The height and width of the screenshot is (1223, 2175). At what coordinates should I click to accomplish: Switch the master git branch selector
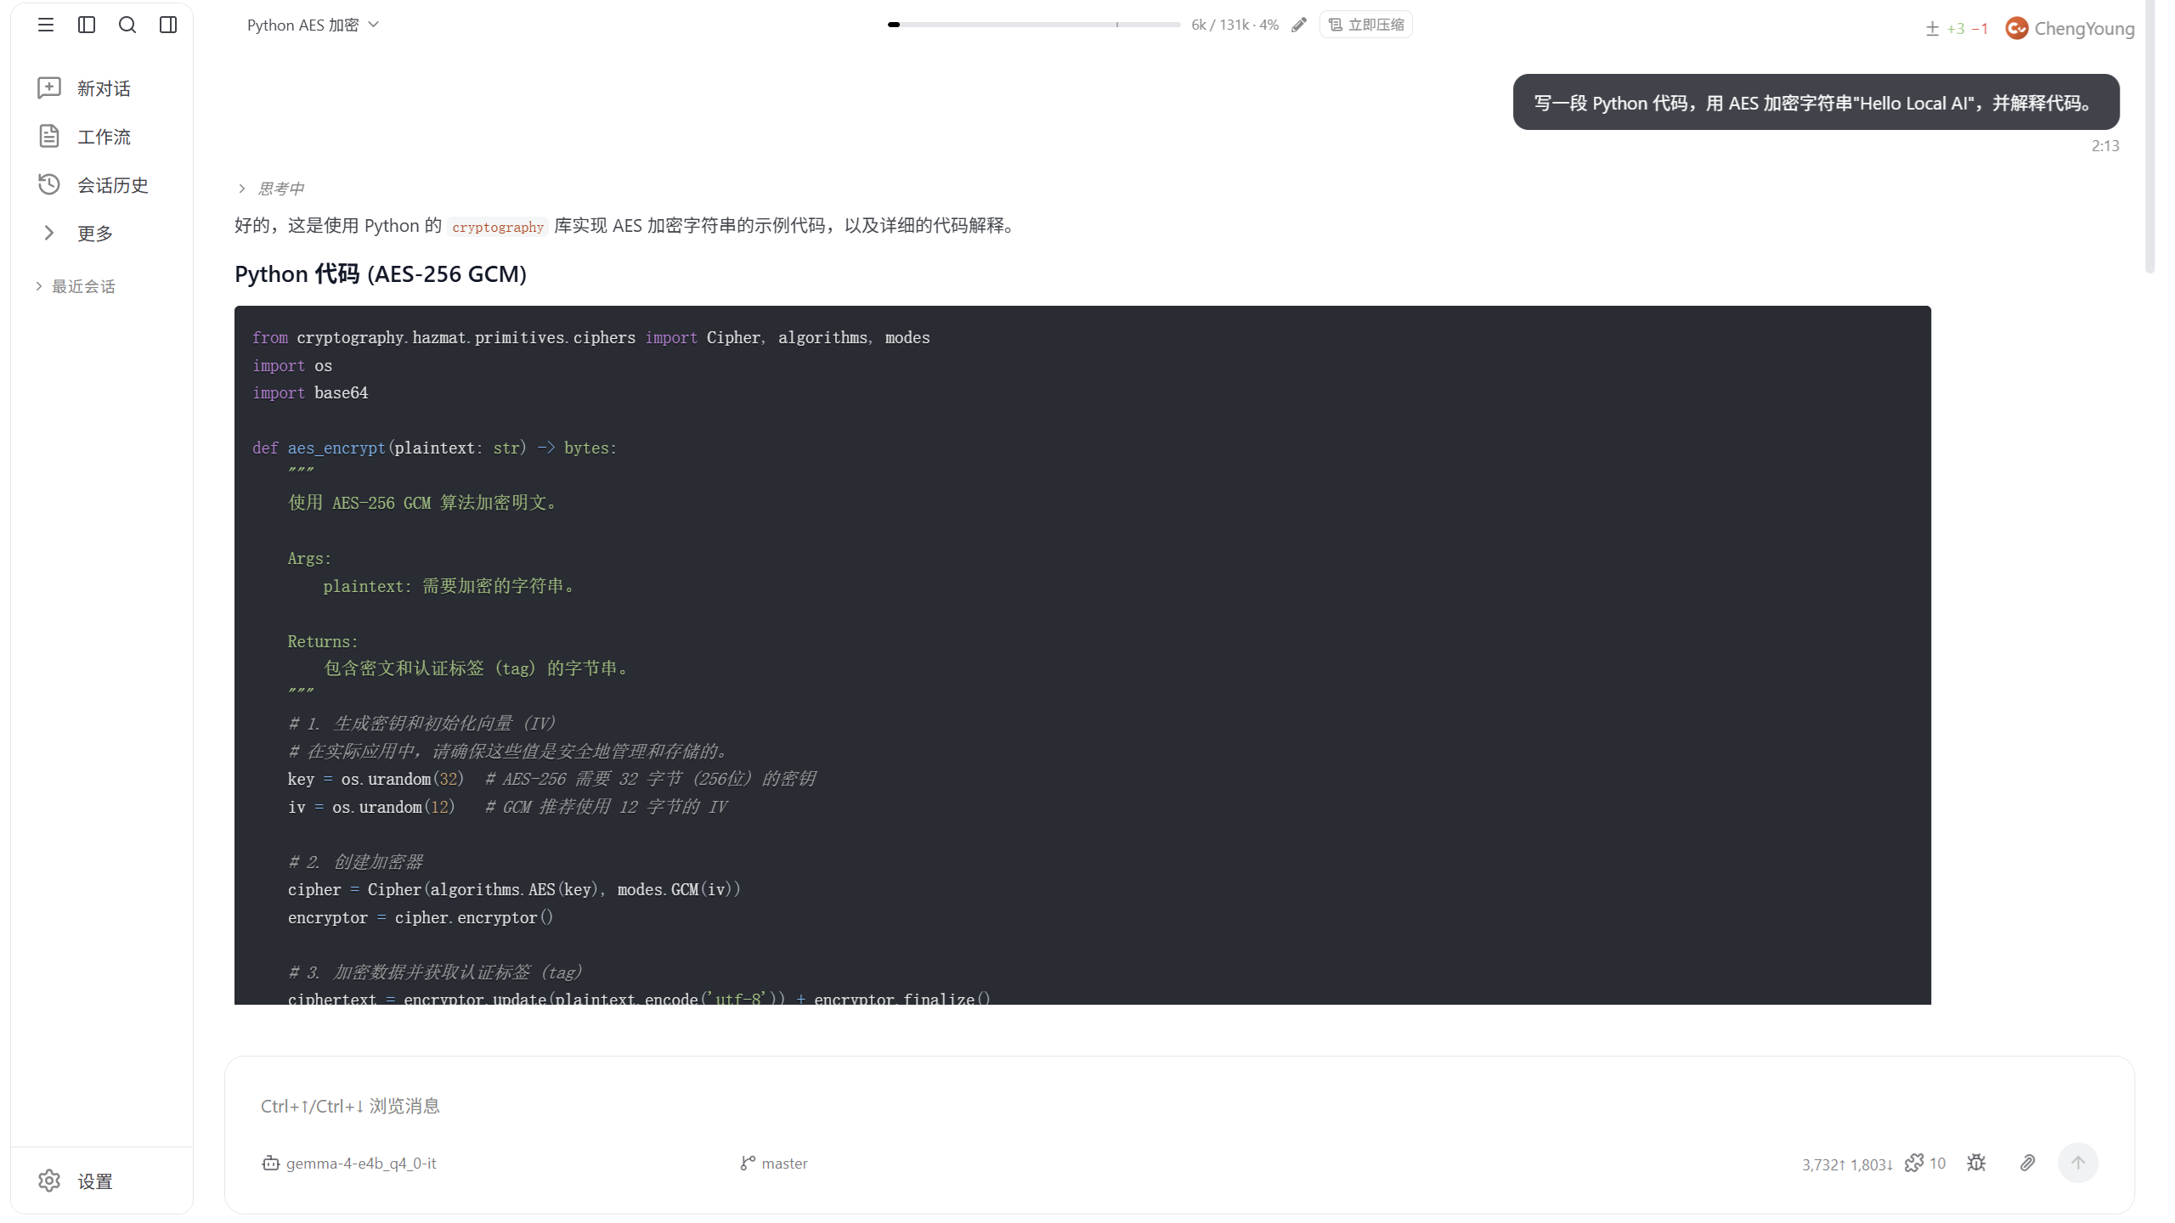tap(774, 1164)
